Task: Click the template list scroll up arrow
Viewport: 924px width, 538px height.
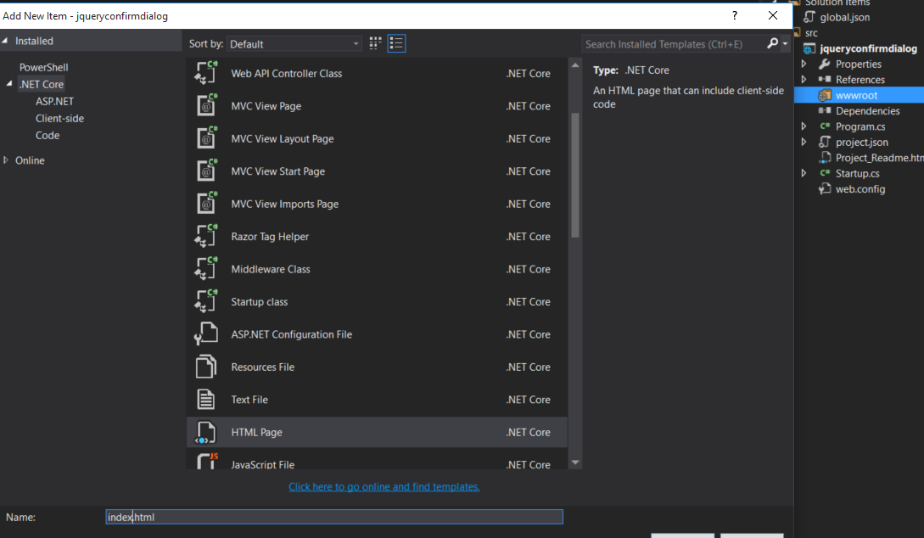Action: point(575,65)
